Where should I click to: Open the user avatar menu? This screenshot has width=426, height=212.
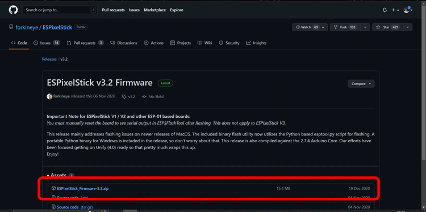408,10
